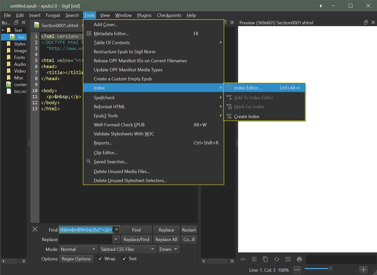Click the zoom out minus button

[297, 270]
